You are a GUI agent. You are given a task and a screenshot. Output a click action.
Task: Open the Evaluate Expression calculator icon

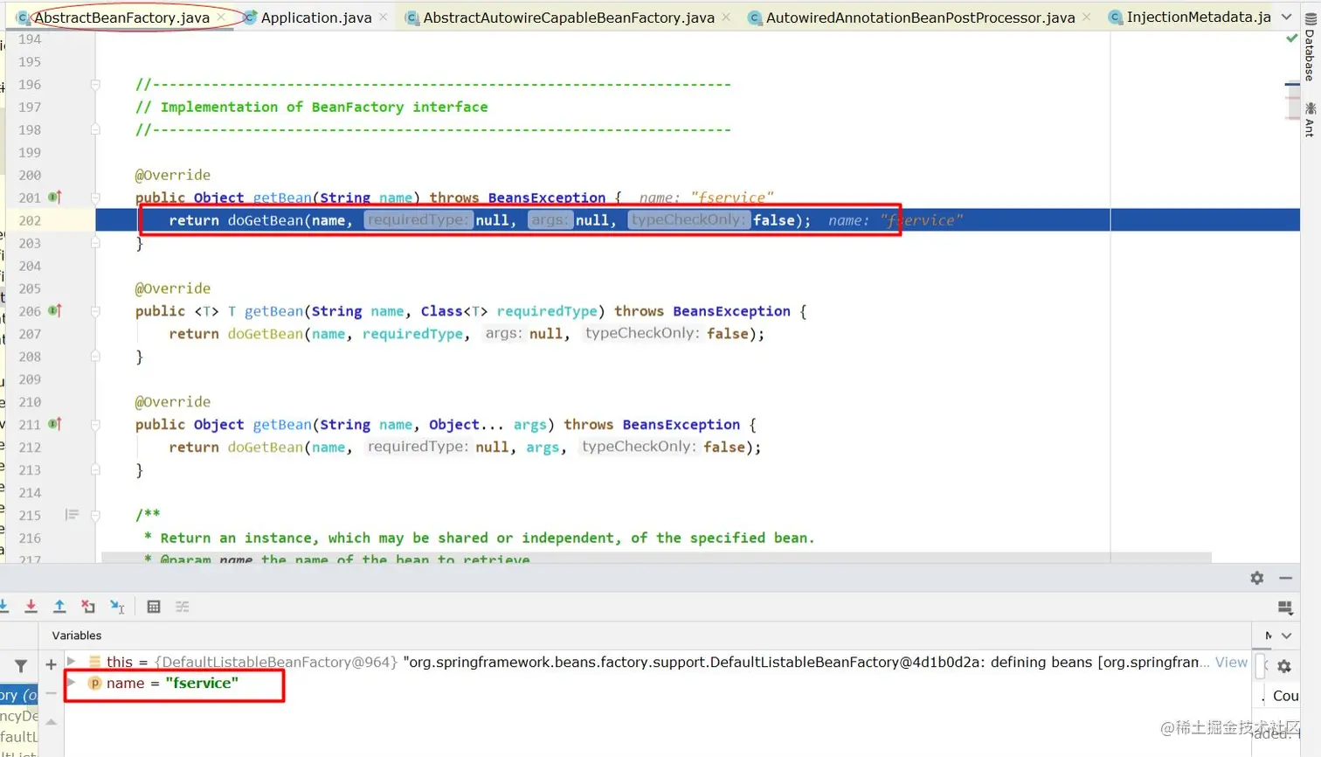click(x=154, y=607)
